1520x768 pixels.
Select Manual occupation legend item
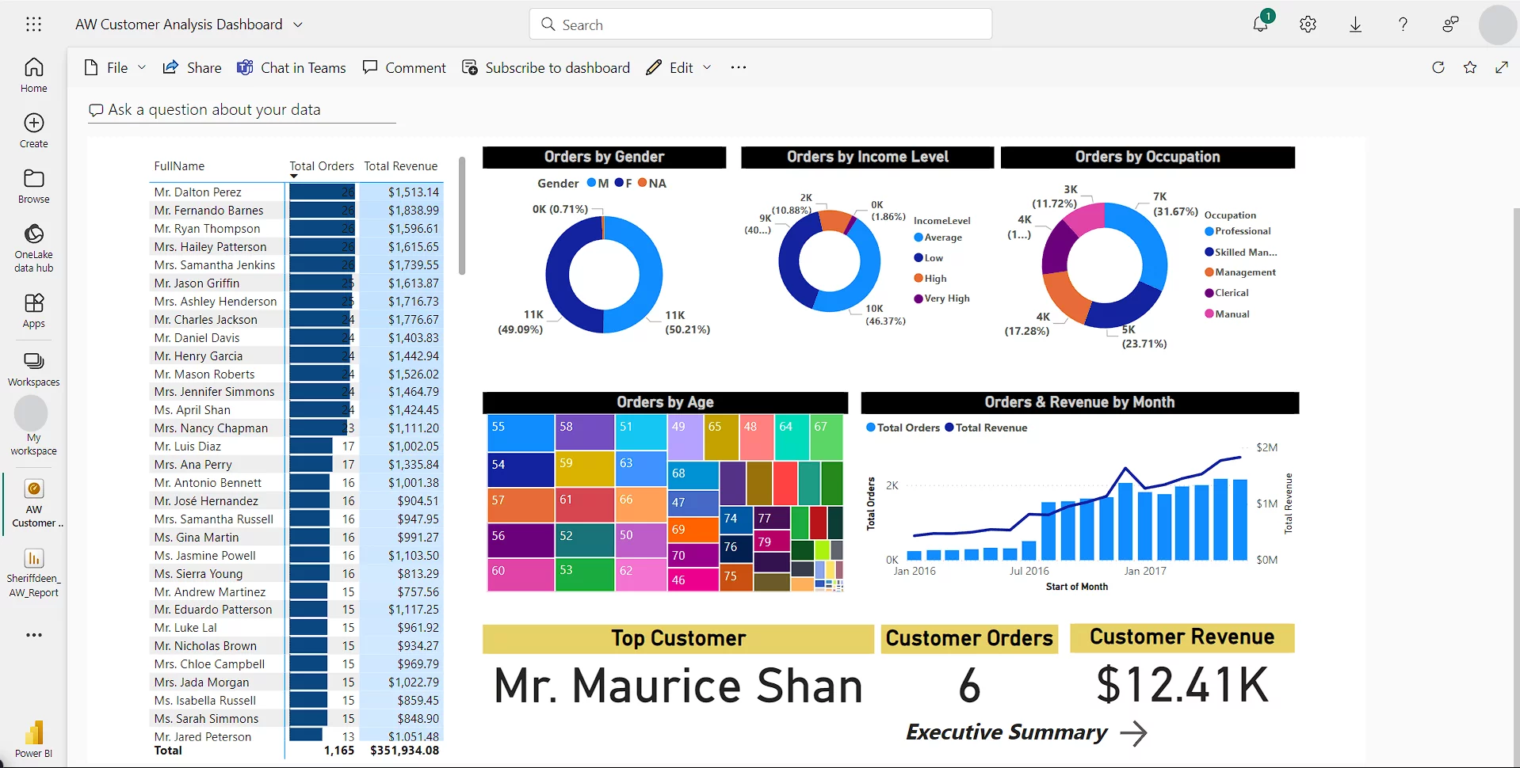point(1227,314)
